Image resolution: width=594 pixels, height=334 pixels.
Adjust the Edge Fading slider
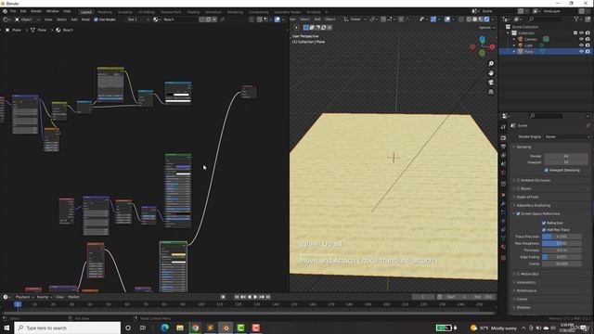[x=562, y=257]
